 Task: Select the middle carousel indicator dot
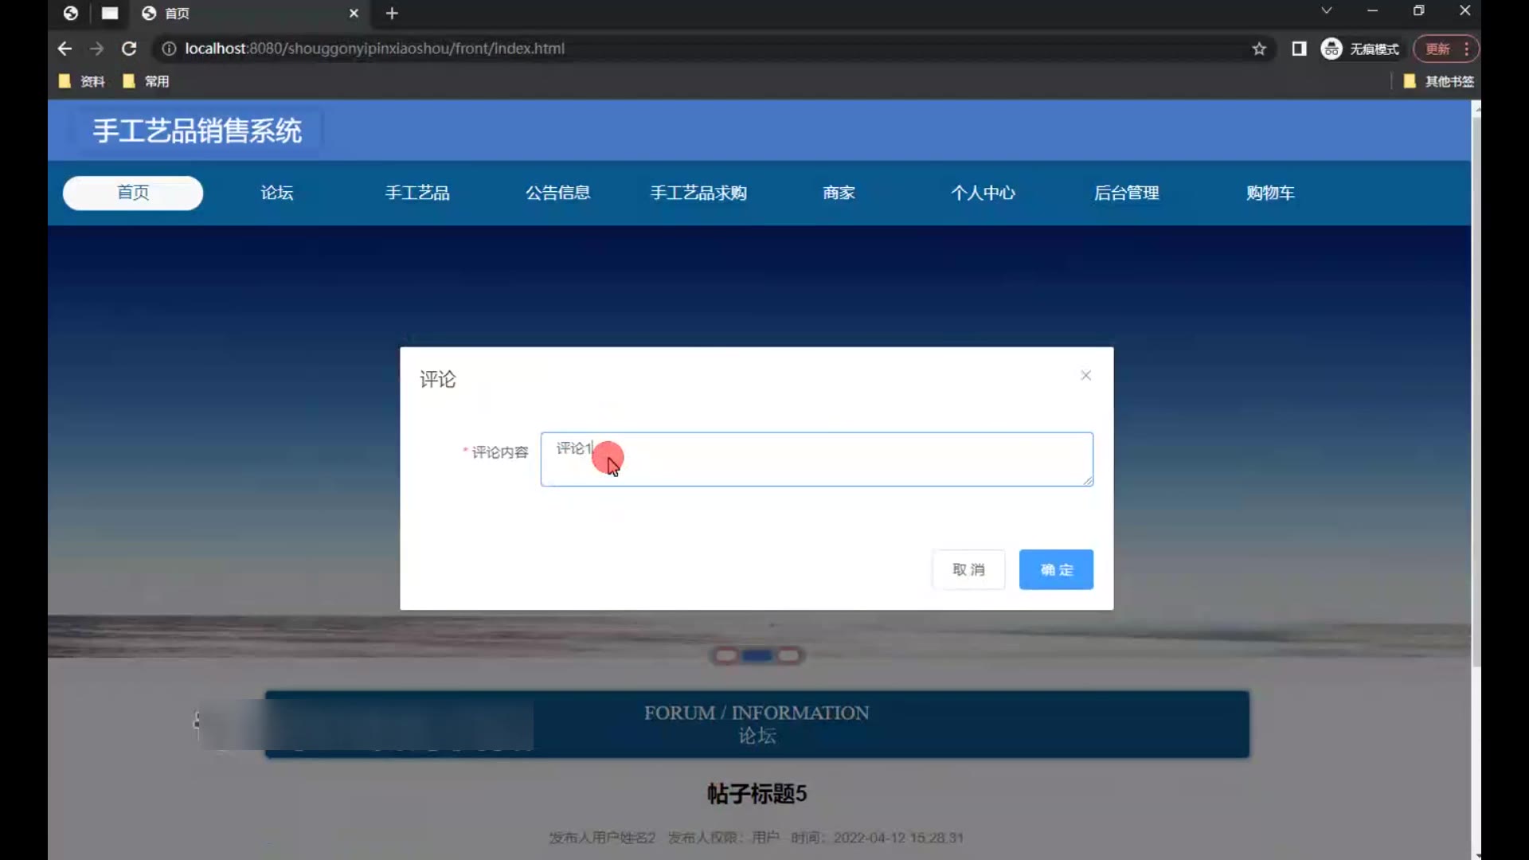[757, 655]
